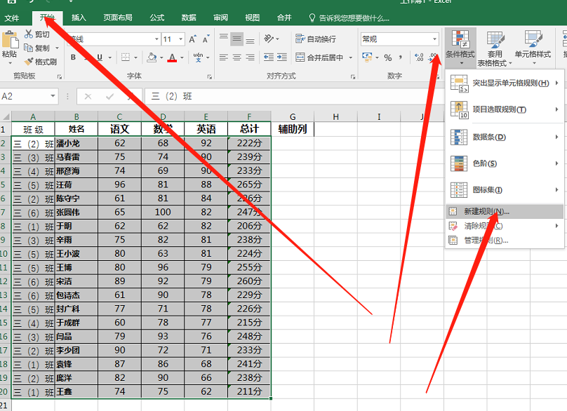Screen dimensions: 567x411
Task: Click the Format Painter (格式刷) icon
Action: coord(29,62)
